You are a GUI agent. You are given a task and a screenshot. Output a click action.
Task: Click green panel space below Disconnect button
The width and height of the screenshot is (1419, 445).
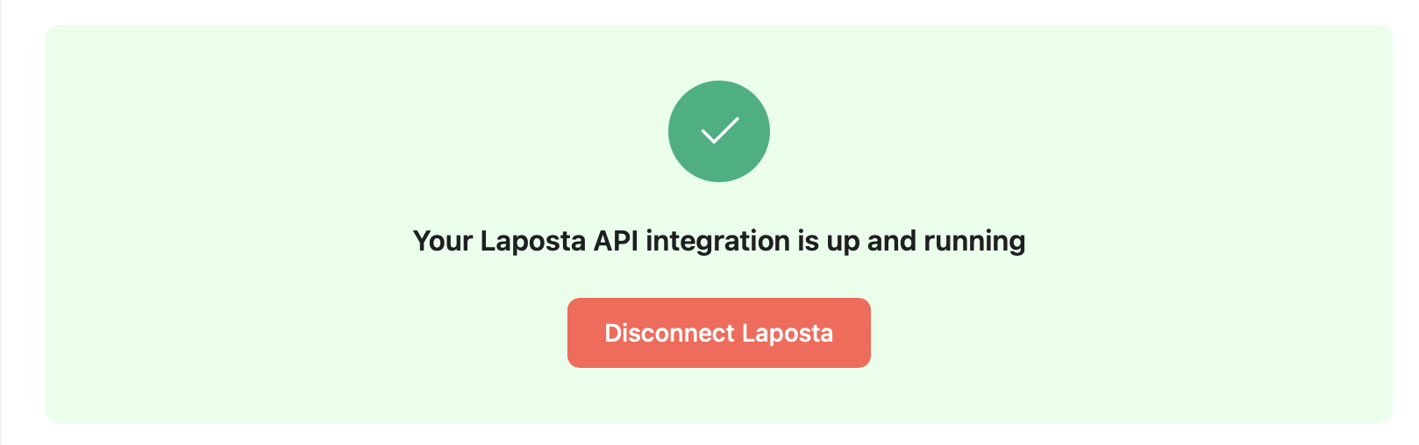coord(719,396)
